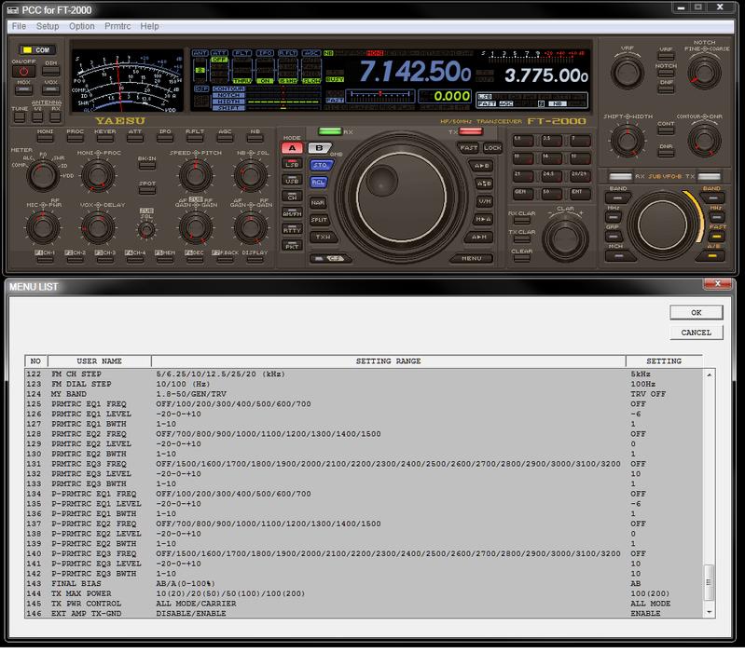Image resolution: width=745 pixels, height=653 pixels.
Task: Toggle the SPLIT button
Action: click(x=320, y=220)
